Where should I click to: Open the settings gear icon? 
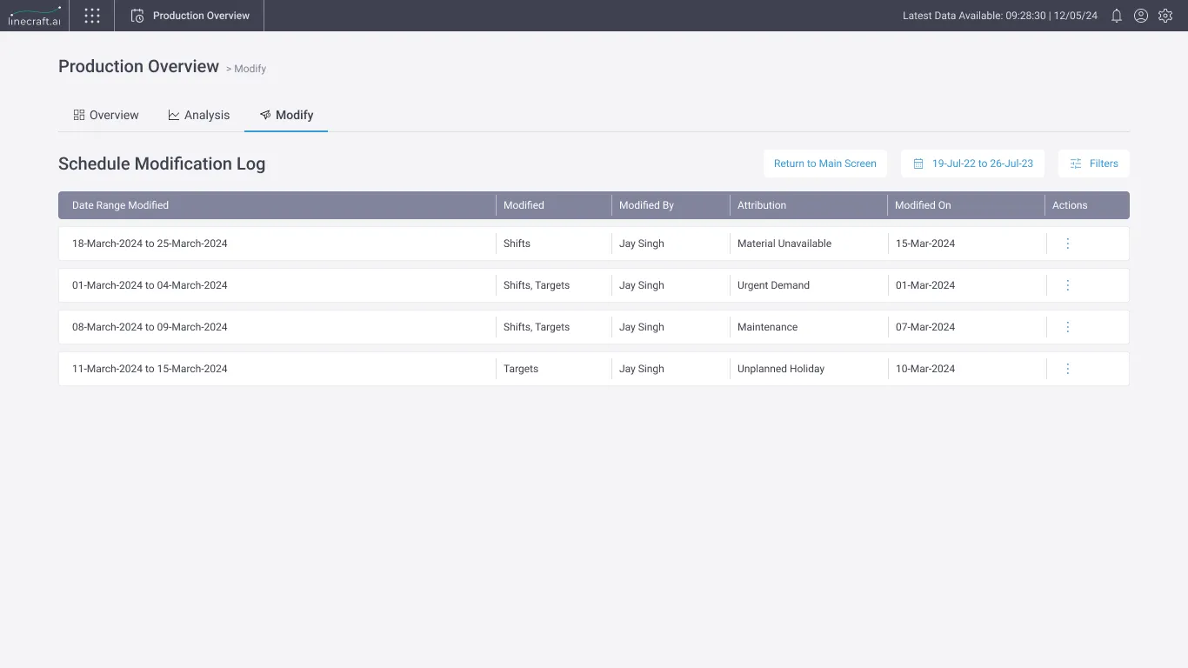point(1165,16)
